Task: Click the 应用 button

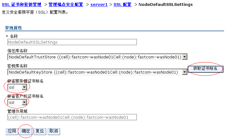Action: pyautogui.click(x=12, y=131)
